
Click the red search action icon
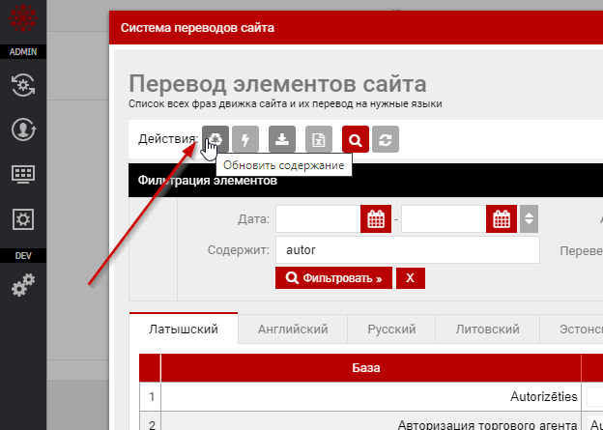pyautogui.click(x=356, y=140)
